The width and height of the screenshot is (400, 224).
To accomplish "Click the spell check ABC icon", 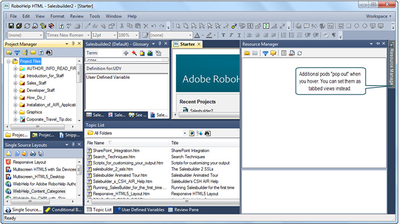I will [x=69, y=26].
